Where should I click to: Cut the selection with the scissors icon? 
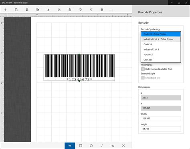pos(49,10)
